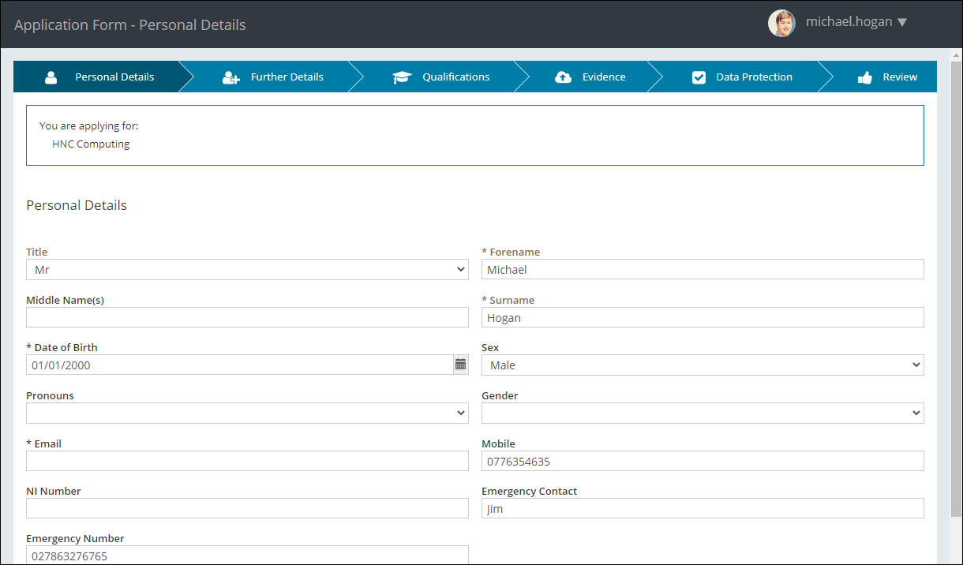Click the Evidence cloud upload icon

pyautogui.click(x=563, y=77)
